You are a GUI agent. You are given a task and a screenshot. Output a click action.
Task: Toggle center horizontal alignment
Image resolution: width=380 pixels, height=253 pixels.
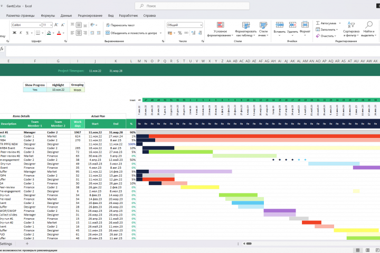pos(79,33)
